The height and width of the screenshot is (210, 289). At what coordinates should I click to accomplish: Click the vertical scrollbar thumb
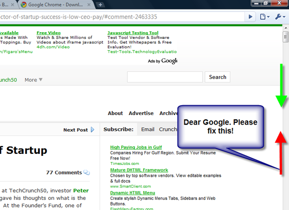(x=286, y=37)
